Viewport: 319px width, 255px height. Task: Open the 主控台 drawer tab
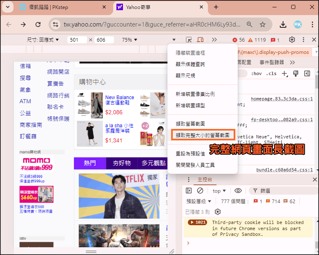tap(205, 180)
